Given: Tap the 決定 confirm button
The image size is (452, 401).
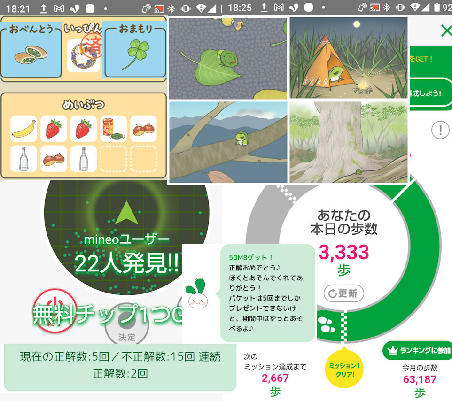Looking at the screenshot, I should 127,324.
